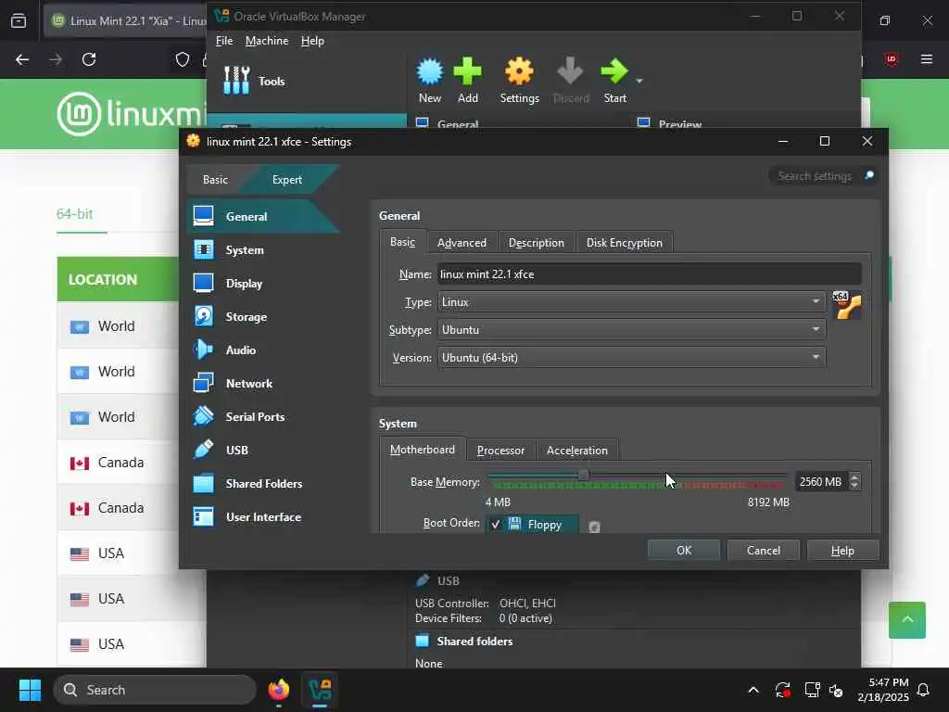This screenshot has width=949, height=712.
Task: Open the User Interface settings category
Action: [264, 516]
